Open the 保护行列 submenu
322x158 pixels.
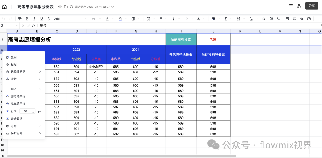pyautogui.click(x=24, y=133)
